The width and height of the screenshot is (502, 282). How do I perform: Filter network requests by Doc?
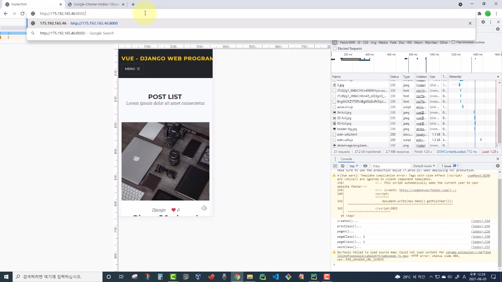(402, 42)
